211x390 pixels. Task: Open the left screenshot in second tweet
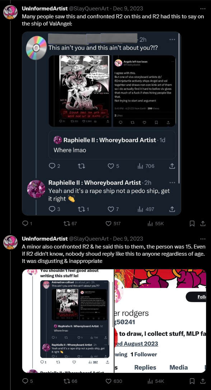[68, 321]
